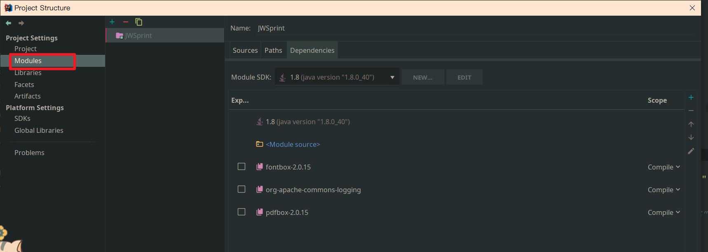
Task: Open the Problems page
Action: [29, 153]
